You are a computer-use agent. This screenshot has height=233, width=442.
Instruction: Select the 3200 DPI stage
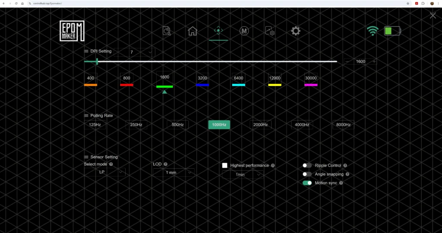(202, 78)
